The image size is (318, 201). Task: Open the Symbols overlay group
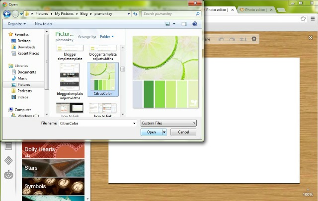click(53, 186)
